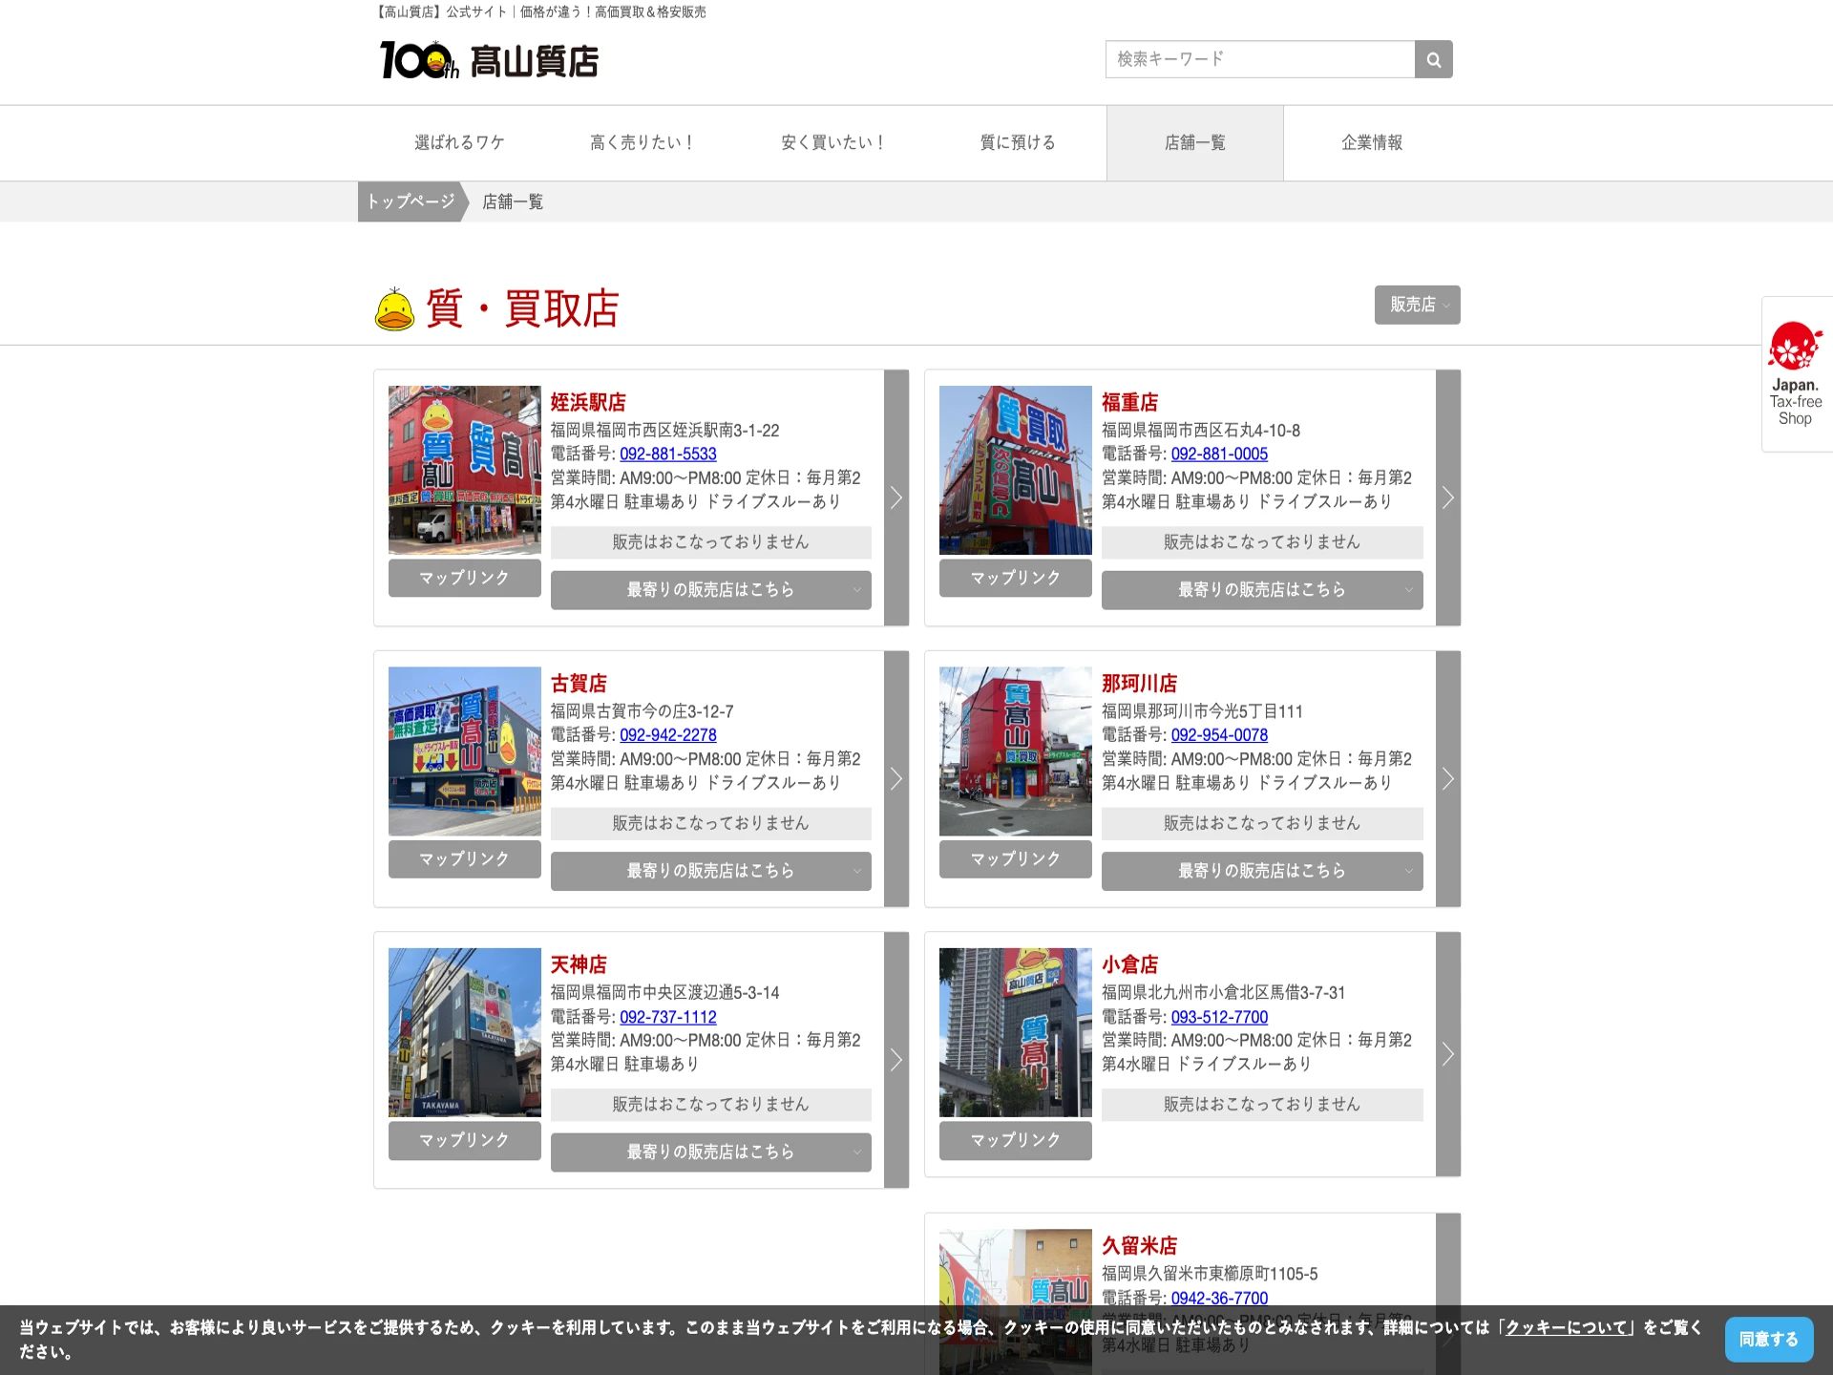This screenshot has width=1833, height=1375.
Task: Expand 最寄りの販売店はこちら for 姪浜駅店
Action: click(x=711, y=590)
